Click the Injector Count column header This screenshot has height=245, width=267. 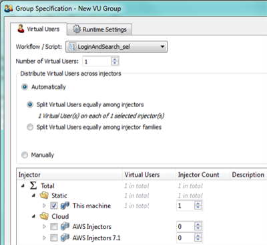point(202,175)
